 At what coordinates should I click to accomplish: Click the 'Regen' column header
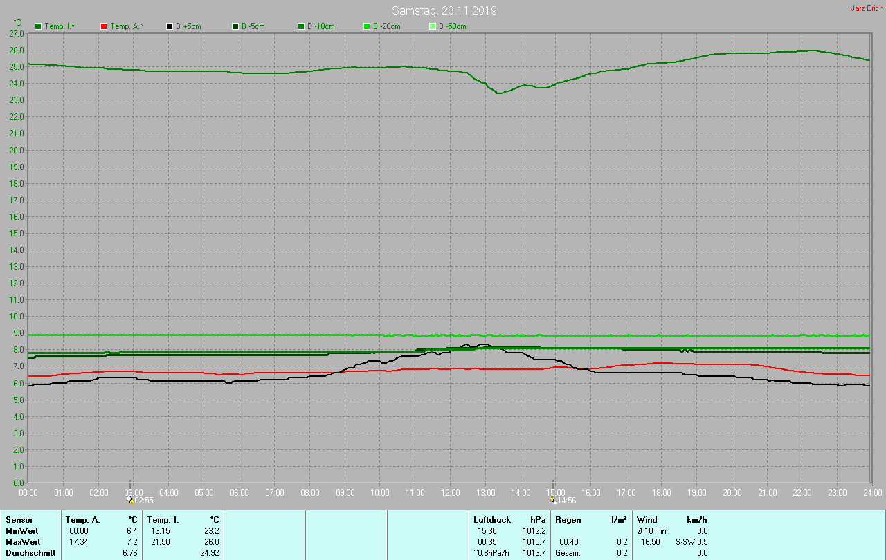(x=568, y=520)
